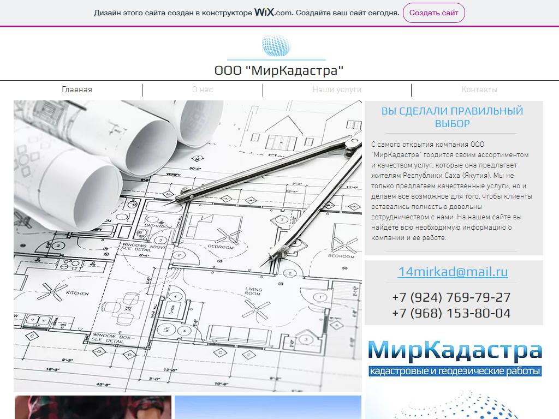The width and height of the screenshot is (559, 419).
Task: Click the site title ООО "МирКадастра"
Action: pyautogui.click(x=279, y=71)
